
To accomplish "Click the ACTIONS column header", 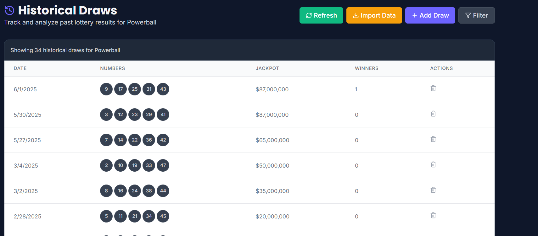I will (441, 68).
